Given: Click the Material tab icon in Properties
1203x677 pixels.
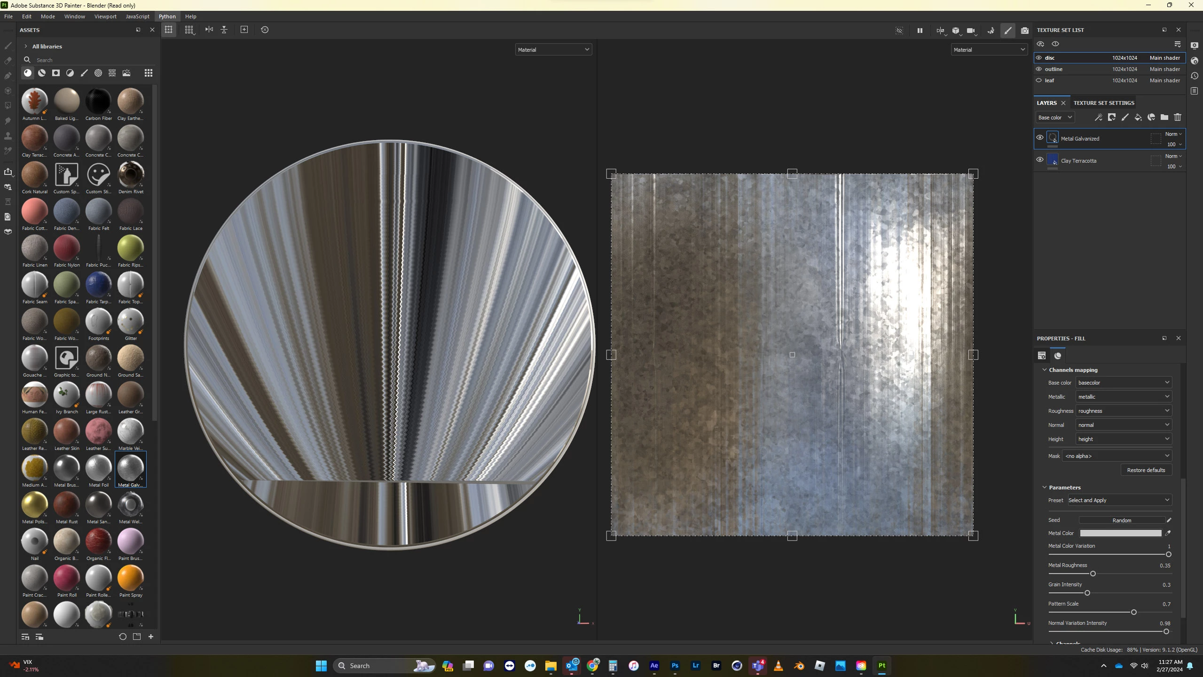Looking at the screenshot, I should [x=1058, y=356].
